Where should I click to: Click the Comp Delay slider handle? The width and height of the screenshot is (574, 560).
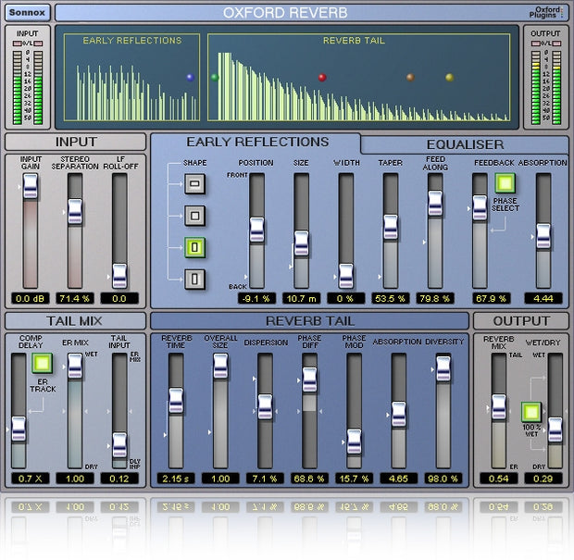click(x=19, y=429)
